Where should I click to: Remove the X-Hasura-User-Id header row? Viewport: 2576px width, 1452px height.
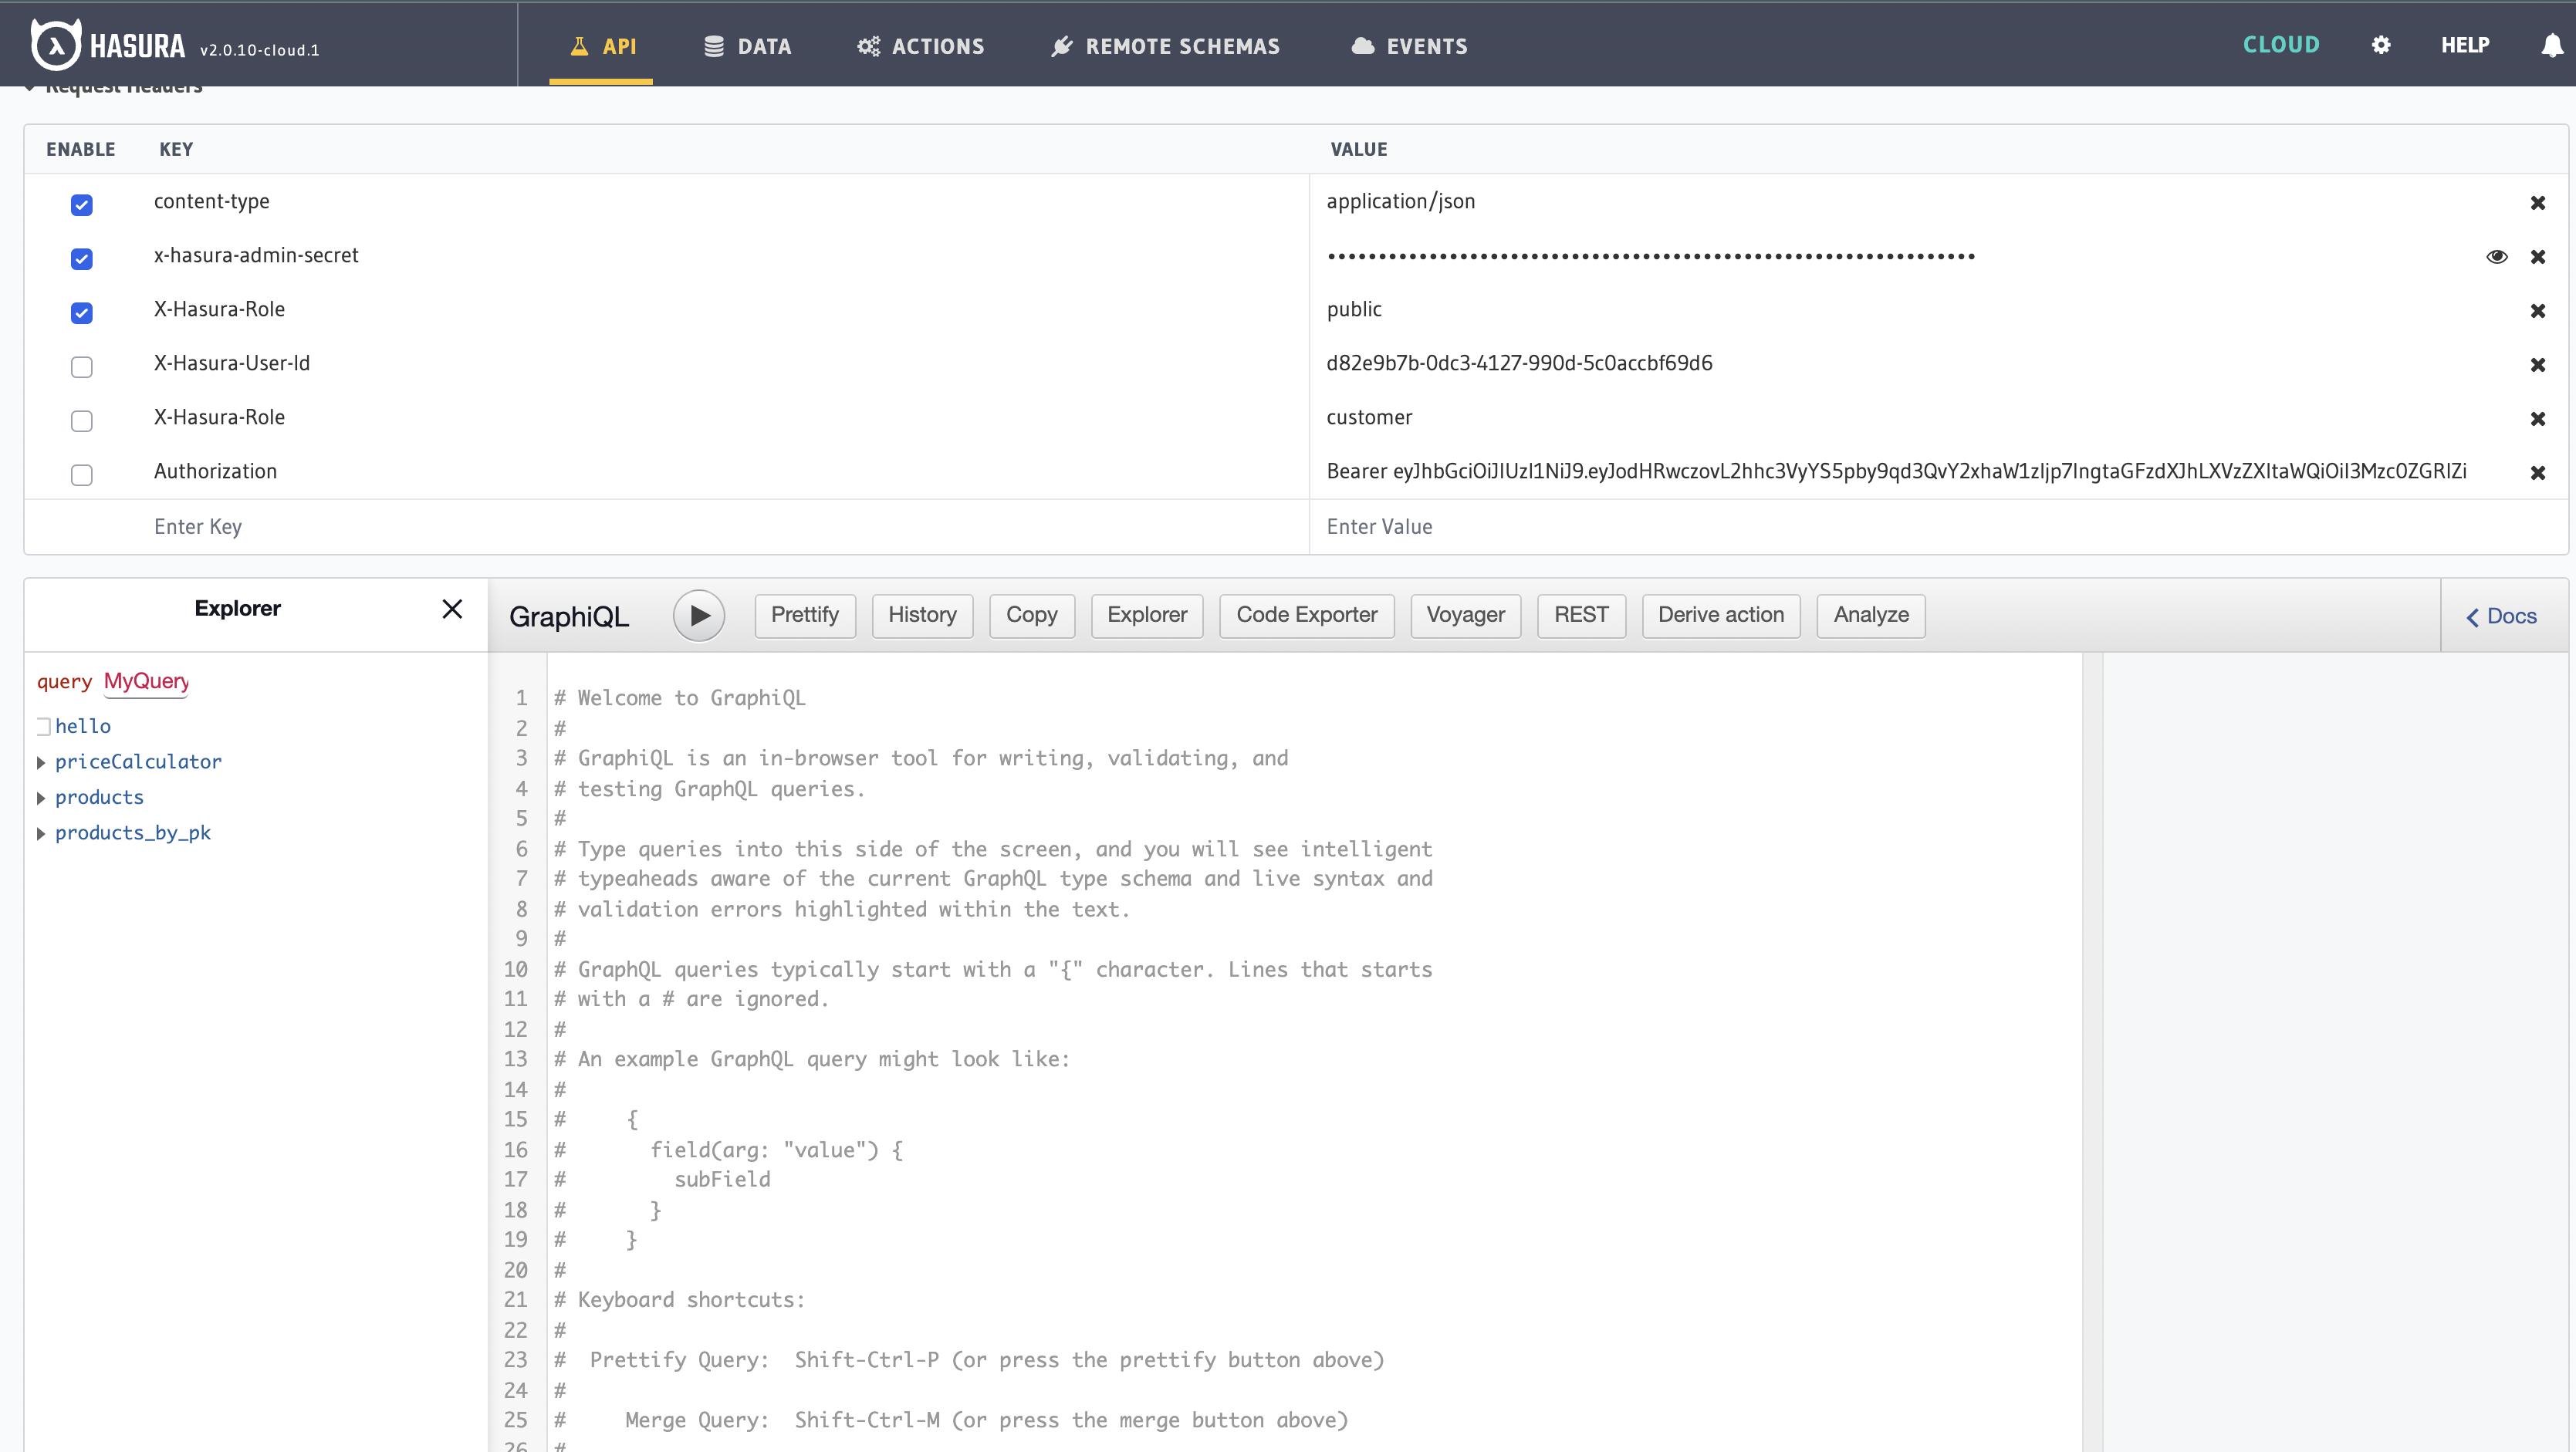[x=2537, y=365]
